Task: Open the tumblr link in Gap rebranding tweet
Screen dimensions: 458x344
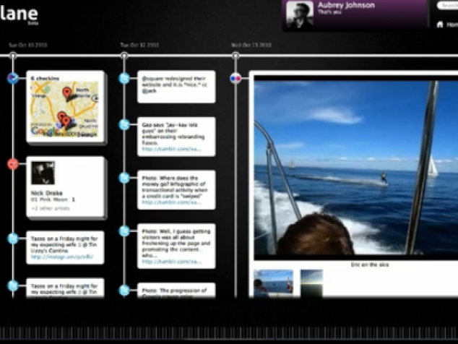Action: 171,149
